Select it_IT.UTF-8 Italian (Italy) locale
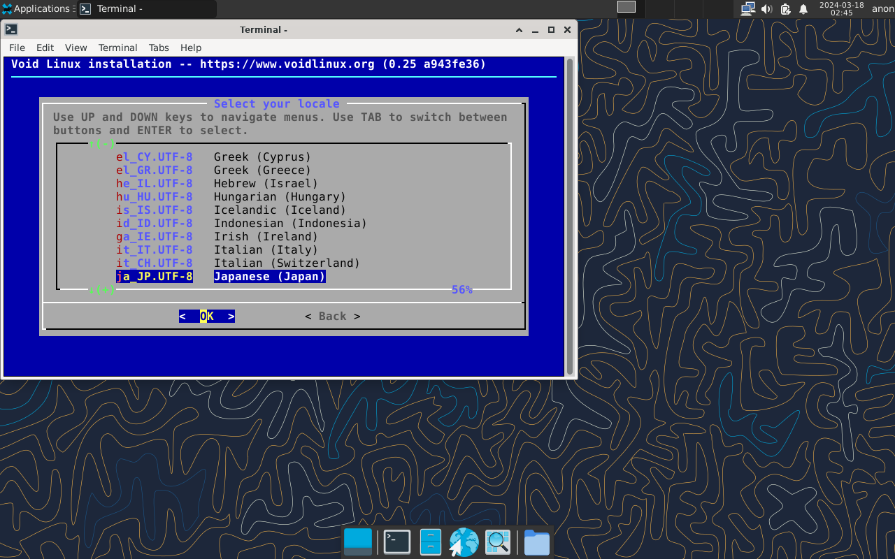 [217, 250]
